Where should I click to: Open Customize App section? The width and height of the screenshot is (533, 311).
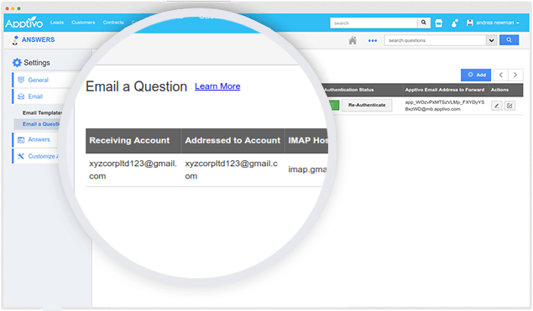pyautogui.click(x=43, y=156)
